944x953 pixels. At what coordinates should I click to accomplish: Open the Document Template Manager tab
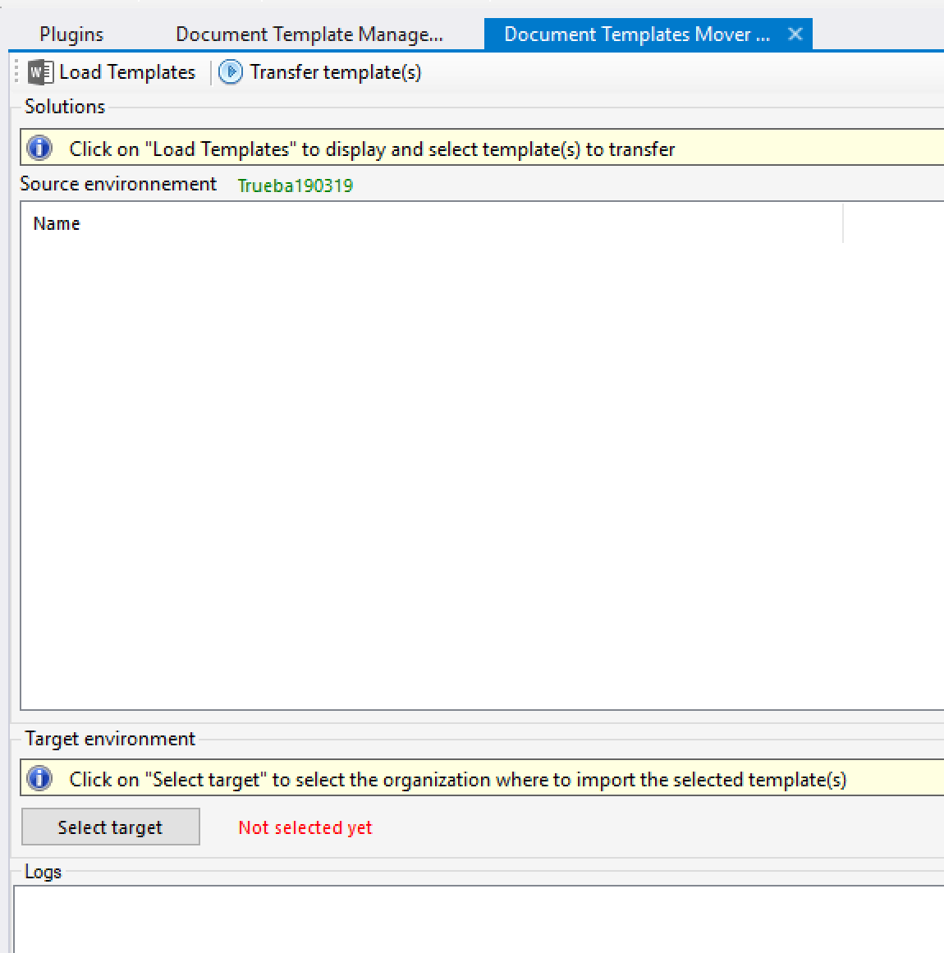tap(309, 34)
